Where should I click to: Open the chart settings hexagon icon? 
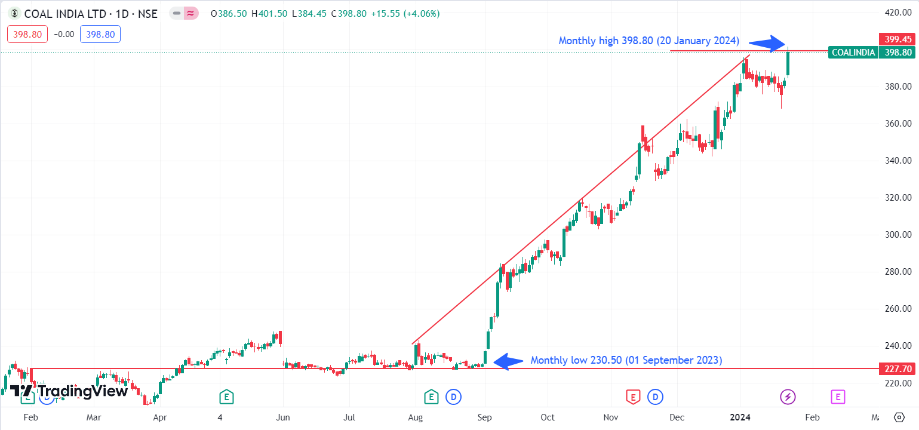(899, 417)
